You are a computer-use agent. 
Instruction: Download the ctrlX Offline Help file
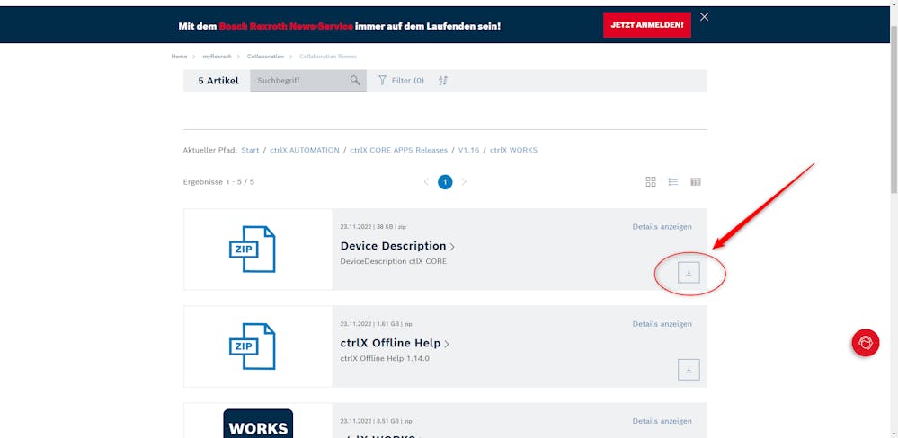click(x=689, y=370)
